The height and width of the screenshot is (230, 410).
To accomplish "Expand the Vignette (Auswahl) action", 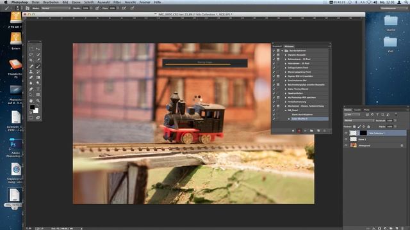I will coord(286,55).
